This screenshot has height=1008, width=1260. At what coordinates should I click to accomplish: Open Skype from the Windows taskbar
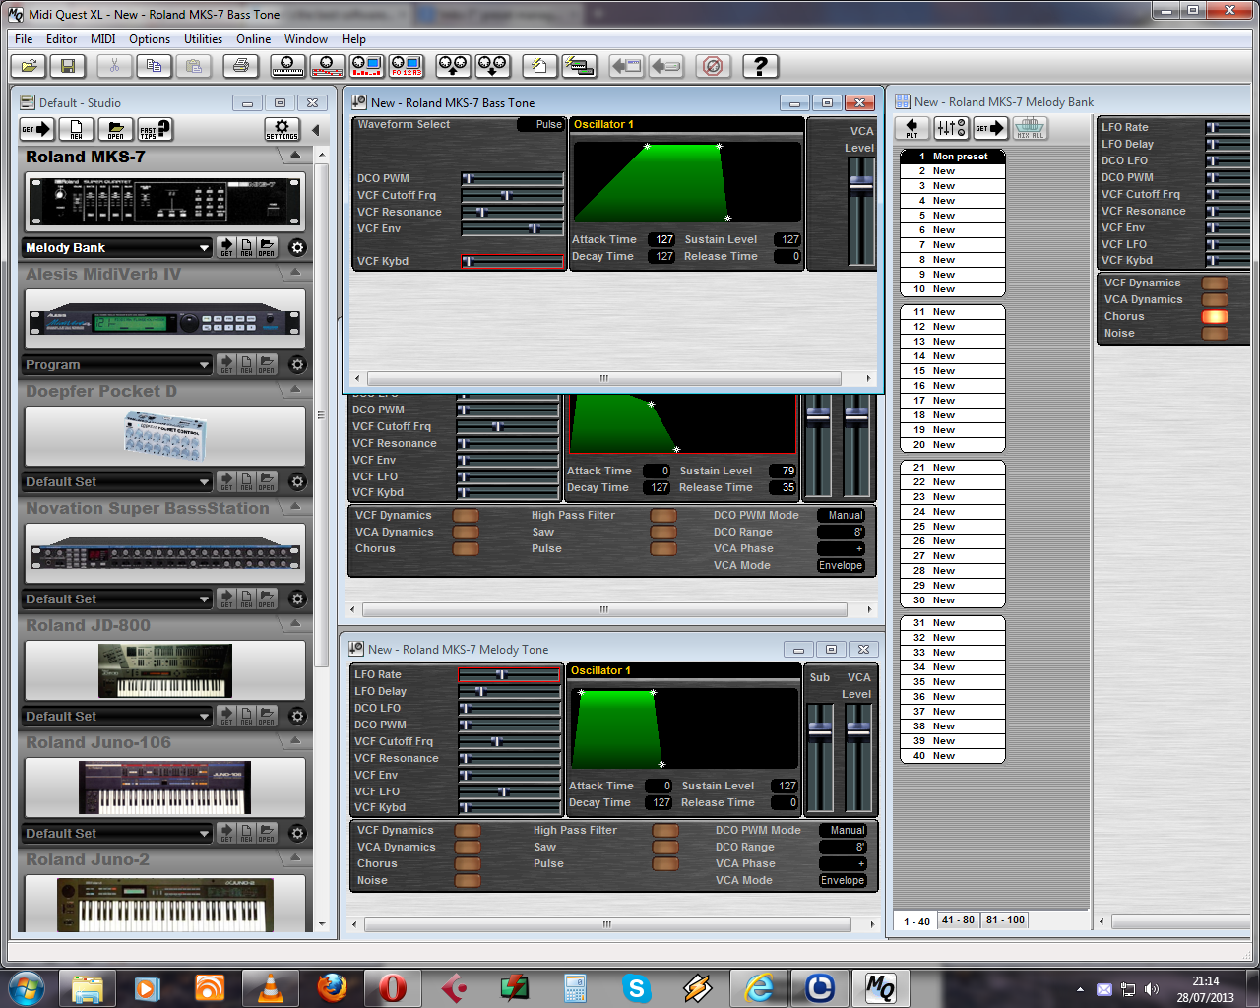[637, 987]
